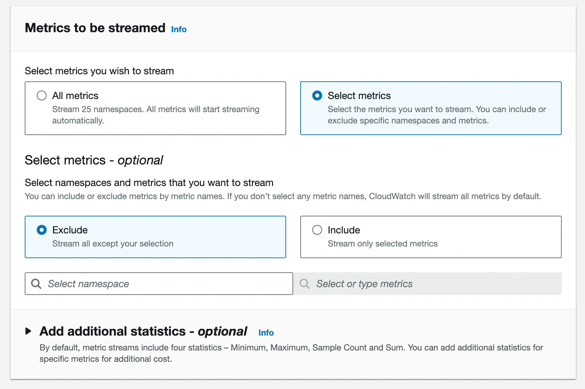Click the "Select metrics" option label text
Screen dimensions: 585x389
pos(359,95)
